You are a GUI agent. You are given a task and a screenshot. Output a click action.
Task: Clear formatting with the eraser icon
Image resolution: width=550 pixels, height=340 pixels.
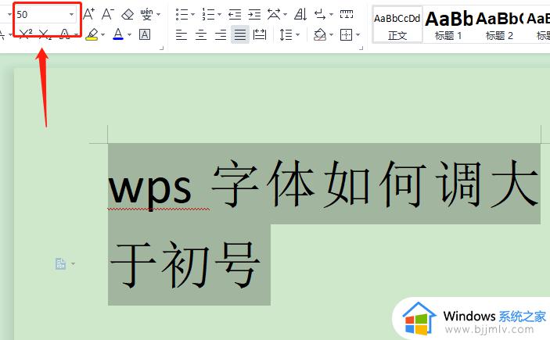point(128,14)
